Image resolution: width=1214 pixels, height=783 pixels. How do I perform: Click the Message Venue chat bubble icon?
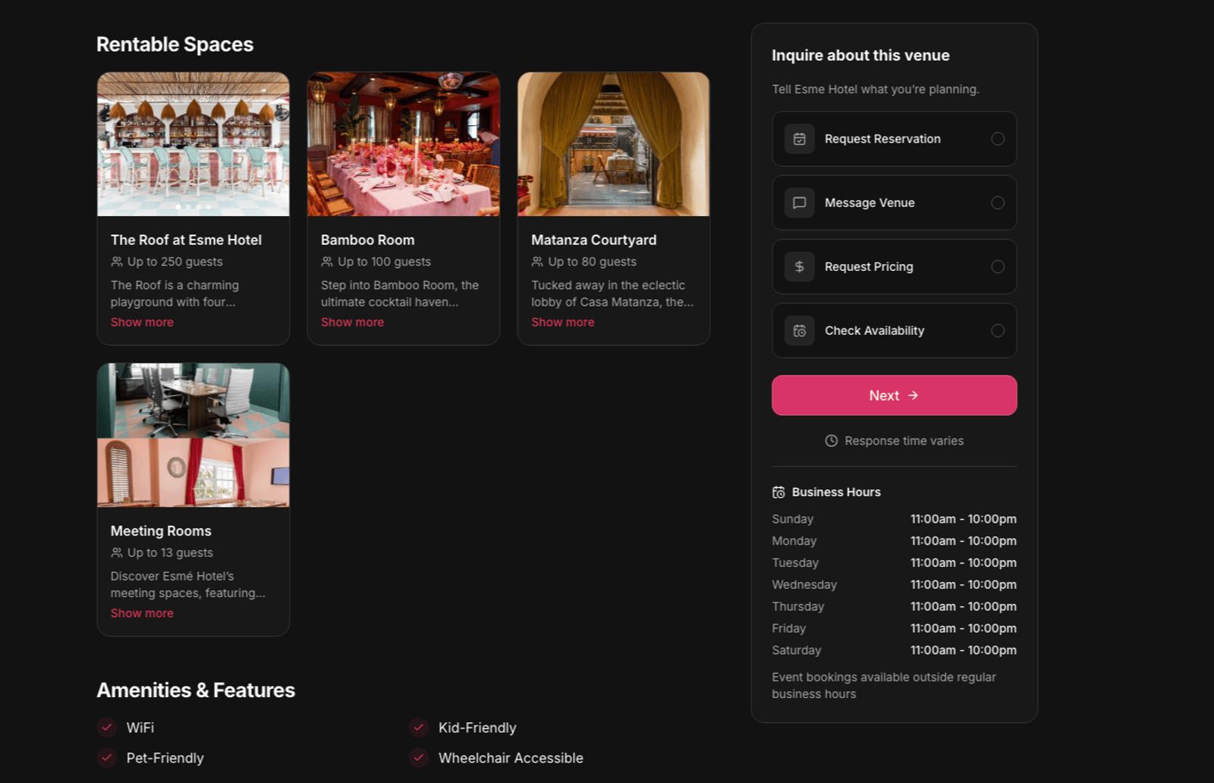[x=799, y=203]
